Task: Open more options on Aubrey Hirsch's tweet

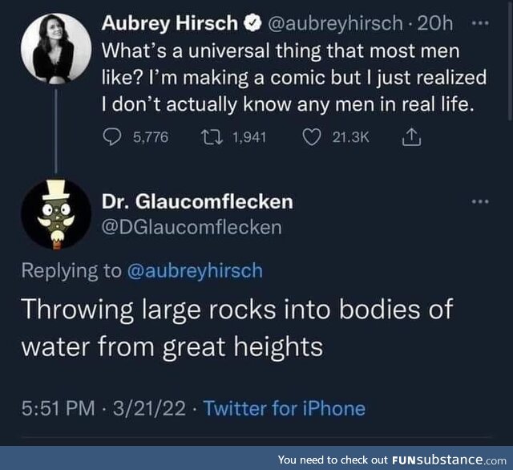Action: coord(480,22)
